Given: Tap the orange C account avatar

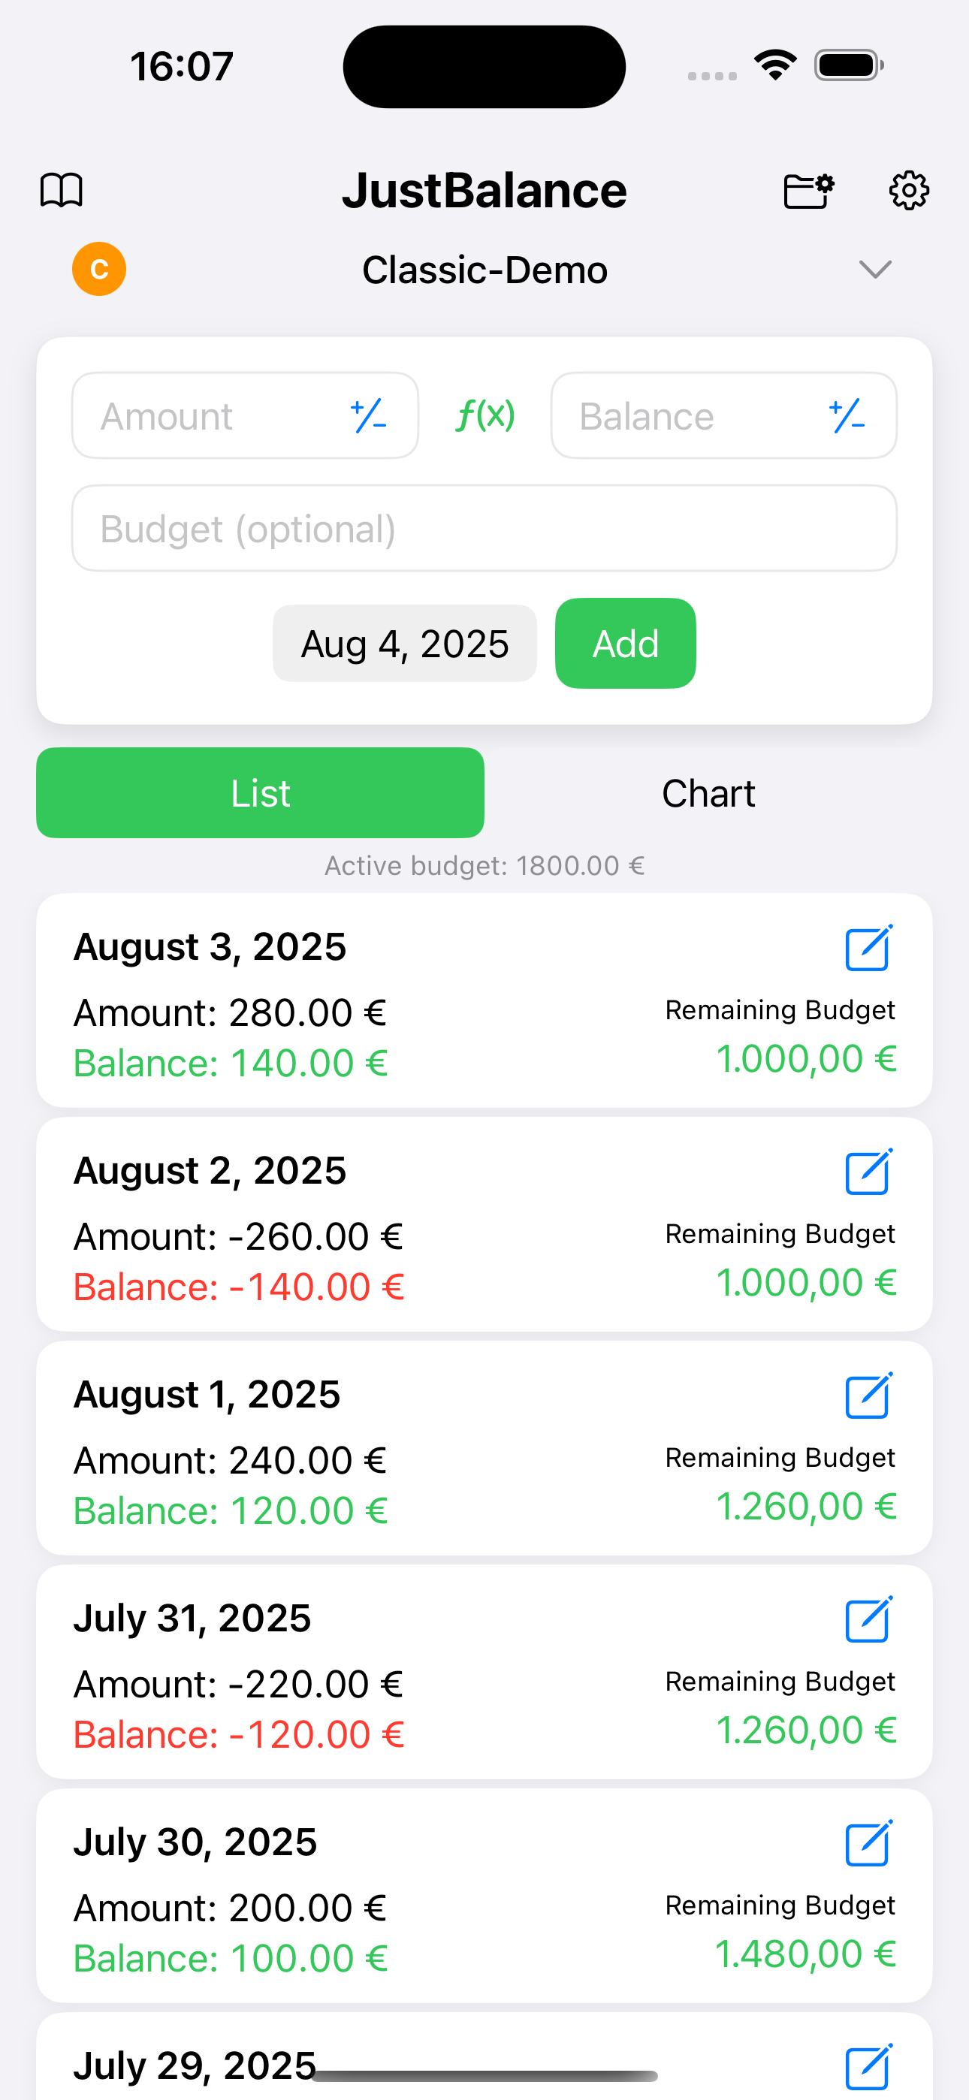Looking at the screenshot, I should coord(99,269).
